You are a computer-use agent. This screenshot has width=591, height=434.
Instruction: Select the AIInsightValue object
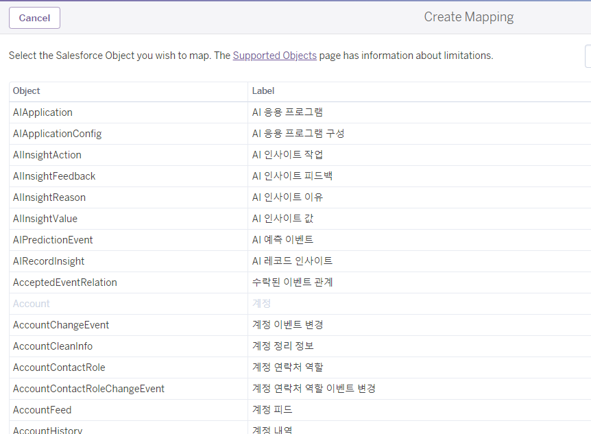(45, 219)
